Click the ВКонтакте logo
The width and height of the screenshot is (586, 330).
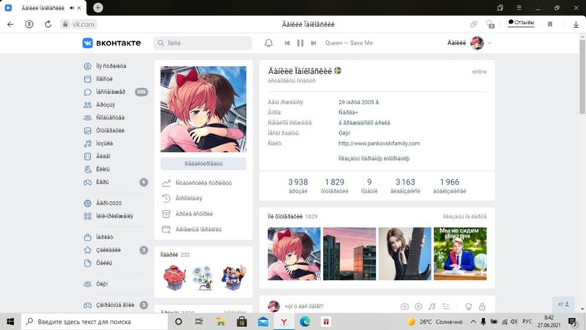click(111, 43)
